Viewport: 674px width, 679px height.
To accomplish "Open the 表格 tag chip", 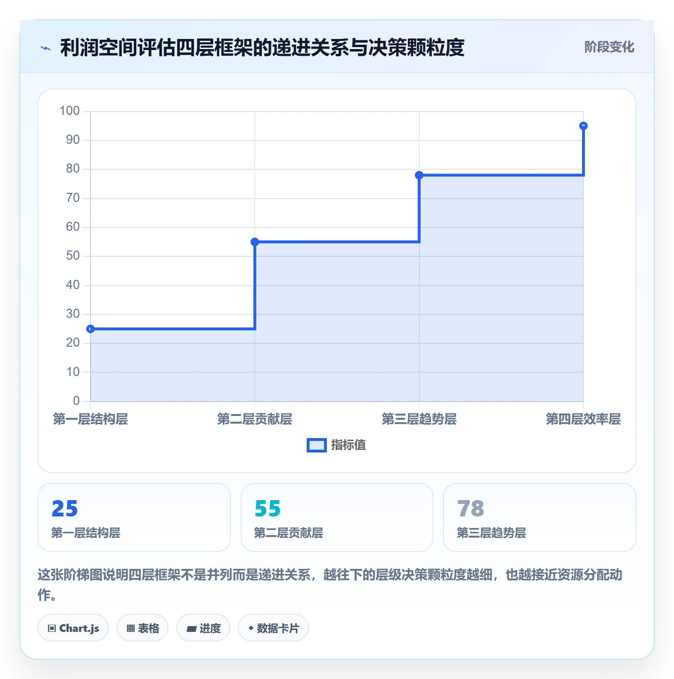I will (x=143, y=628).
